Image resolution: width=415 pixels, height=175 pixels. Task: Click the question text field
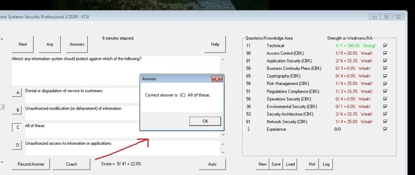coord(116,71)
